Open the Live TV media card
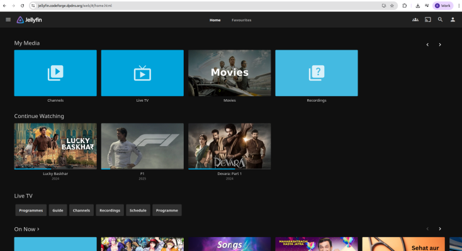462x251 pixels. click(x=142, y=73)
